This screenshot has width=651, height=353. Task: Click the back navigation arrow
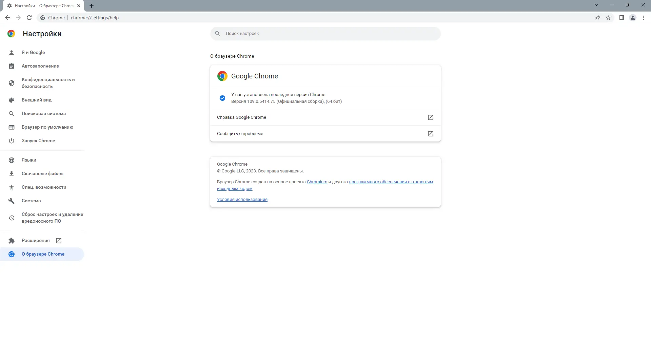(7, 18)
